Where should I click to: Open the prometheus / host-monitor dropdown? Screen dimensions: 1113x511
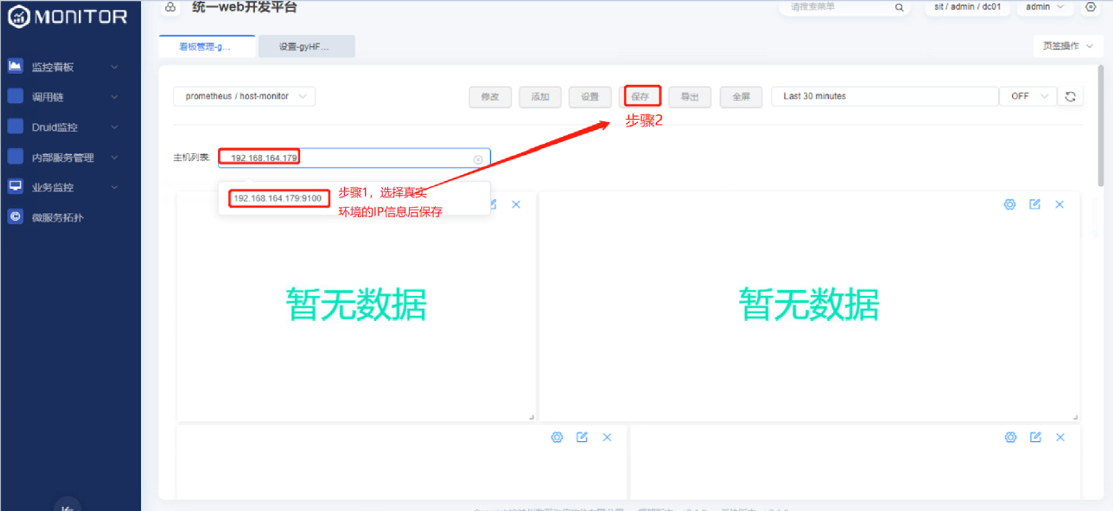click(244, 96)
